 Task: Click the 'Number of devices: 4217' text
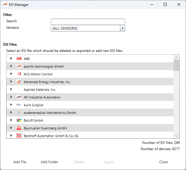(160, 149)
